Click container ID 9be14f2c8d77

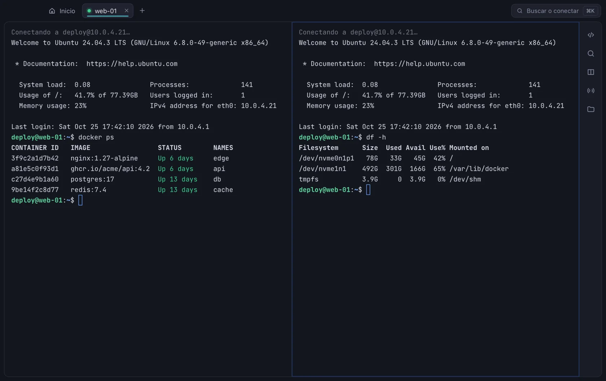(35, 190)
